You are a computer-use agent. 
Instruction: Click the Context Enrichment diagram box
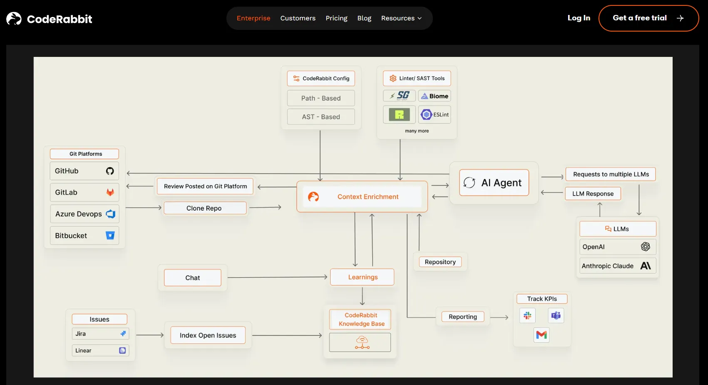point(362,196)
